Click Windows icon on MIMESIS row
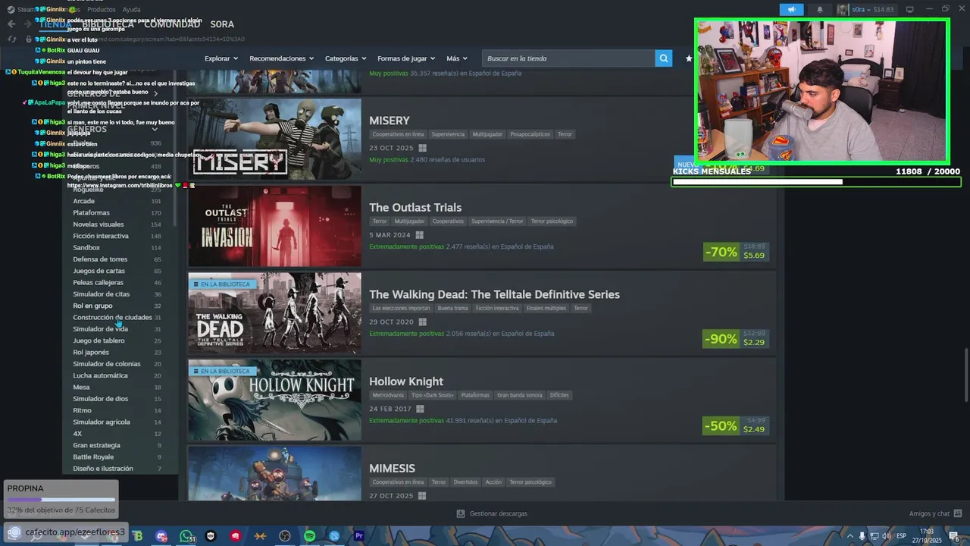The image size is (970, 546). click(423, 496)
